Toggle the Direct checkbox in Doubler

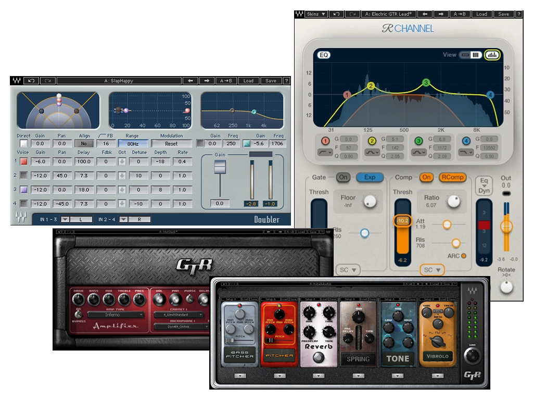tap(23, 144)
